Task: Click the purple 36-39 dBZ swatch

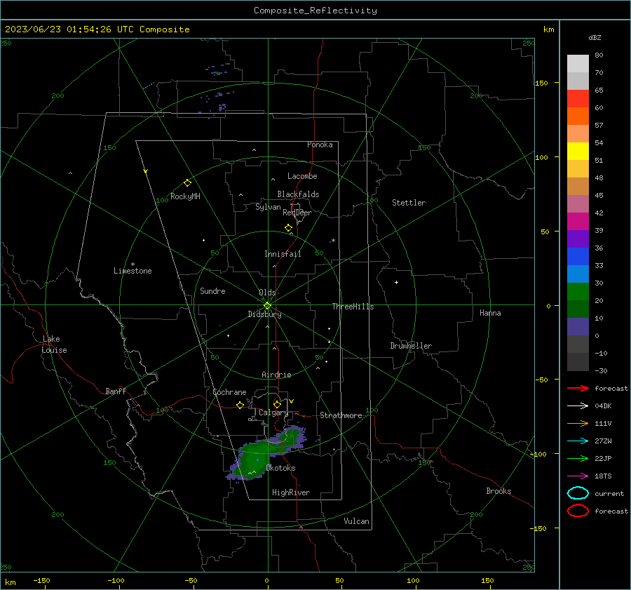Action: pos(578,239)
